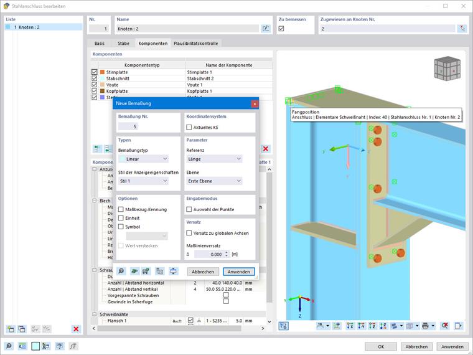
Task: Click Anwenden at main window bottom right
Action: (452, 346)
